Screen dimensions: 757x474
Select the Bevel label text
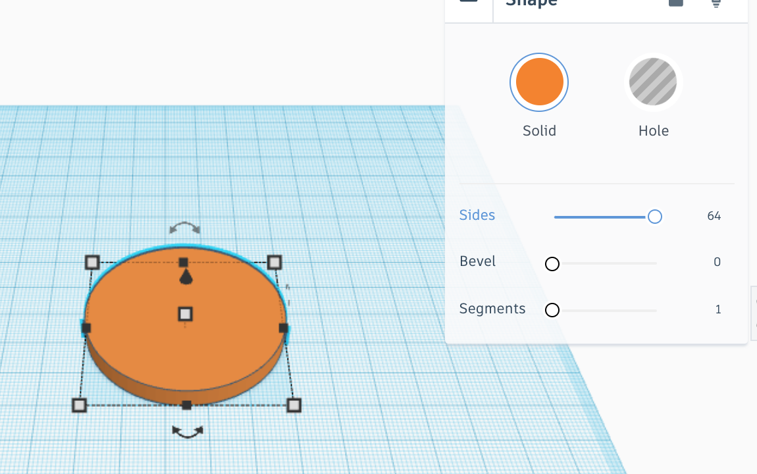click(477, 261)
